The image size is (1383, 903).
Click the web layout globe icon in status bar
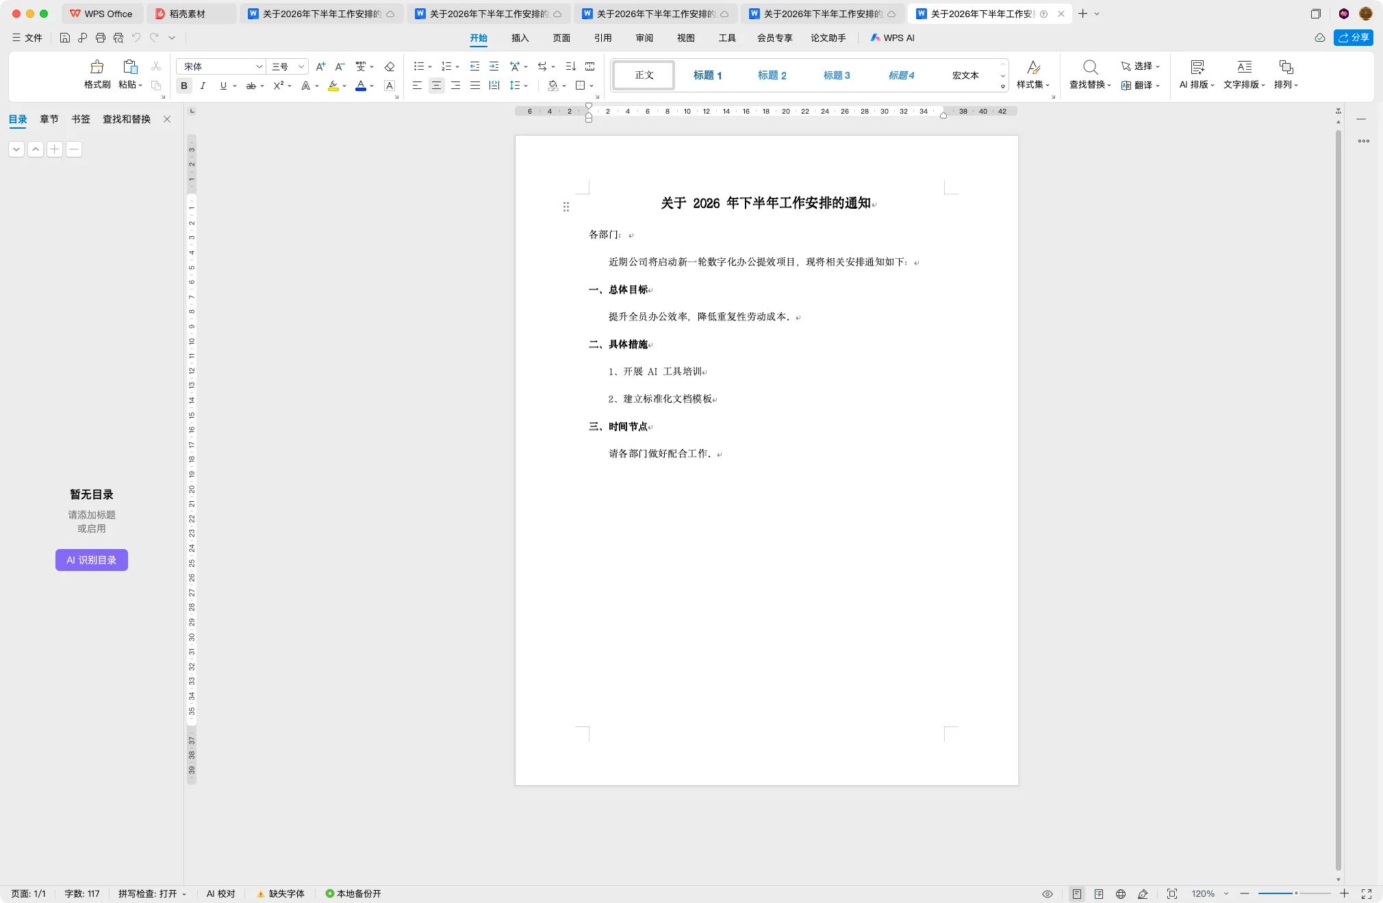coord(1121,893)
